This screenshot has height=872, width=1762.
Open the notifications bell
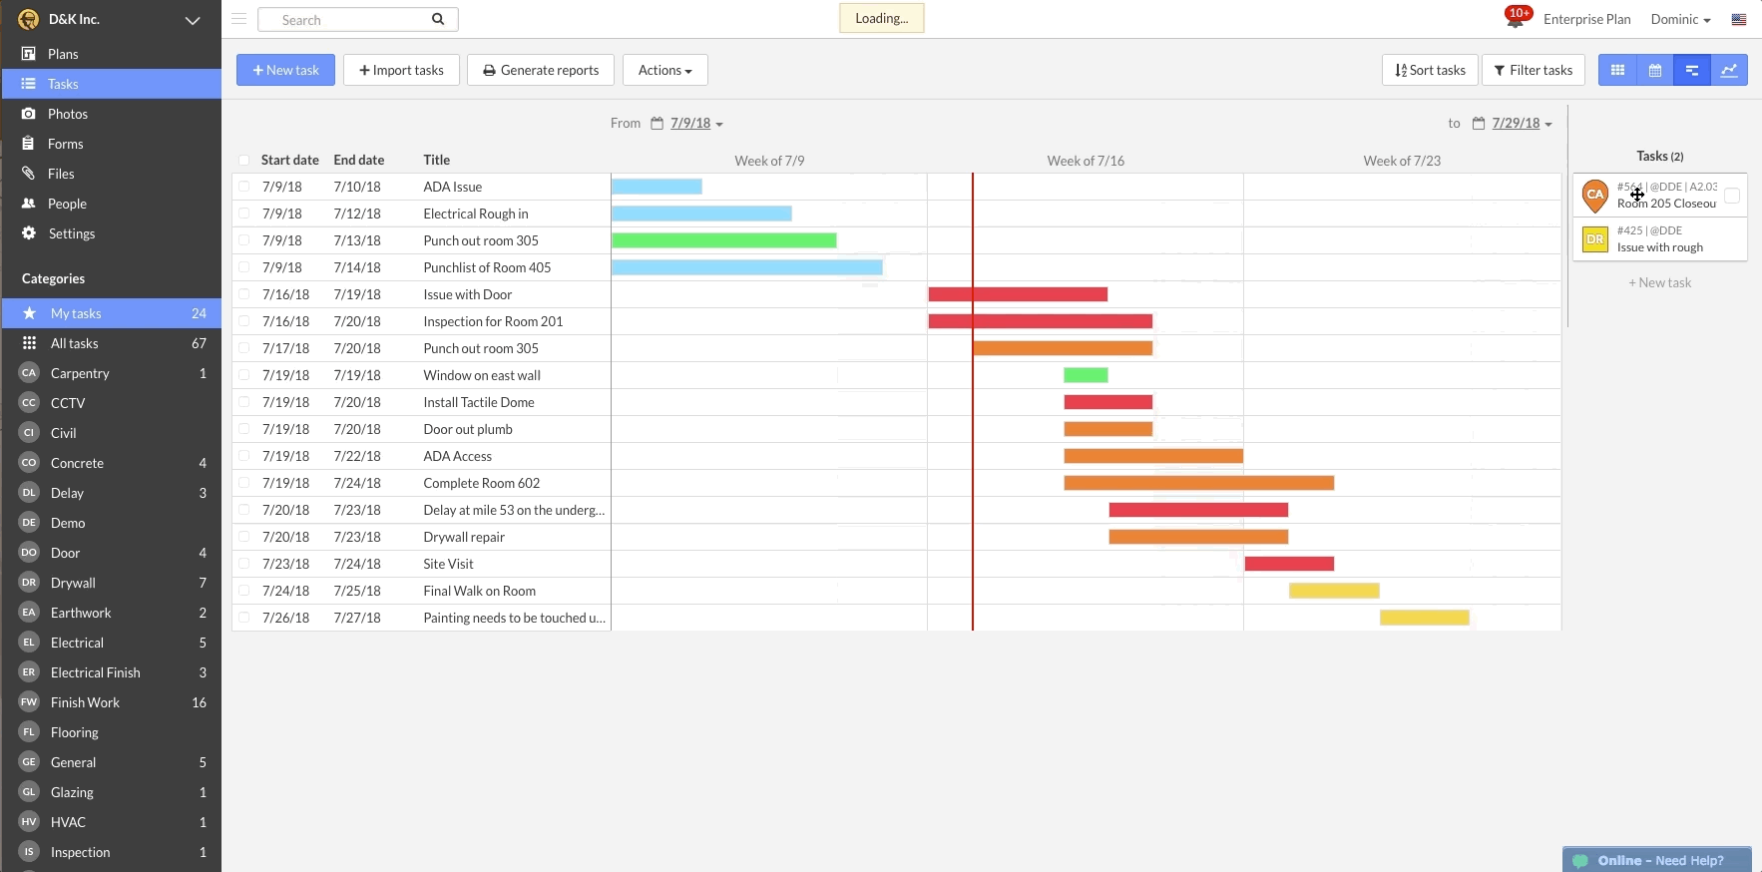(1516, 19)
